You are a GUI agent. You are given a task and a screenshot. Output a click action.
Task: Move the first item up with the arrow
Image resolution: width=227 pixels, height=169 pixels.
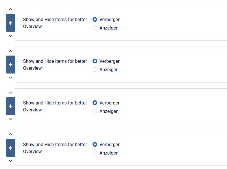point(10,10)
